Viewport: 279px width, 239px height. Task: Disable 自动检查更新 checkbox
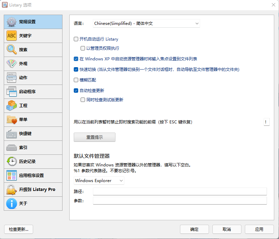click(x=76, y=91)
